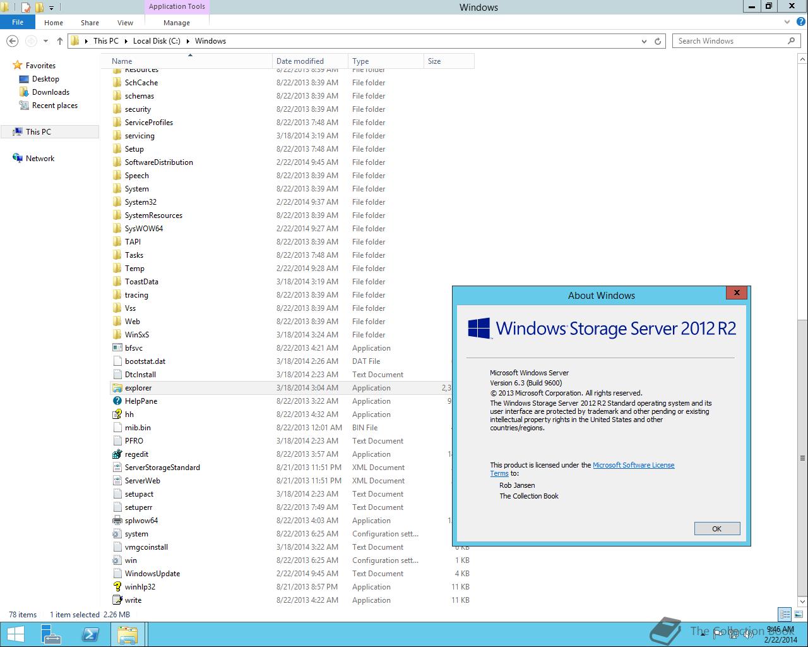Open the Home ribbon tab
Image resolution: width=808 pixels, height=647 pixels.
click(x=54, y=23)
